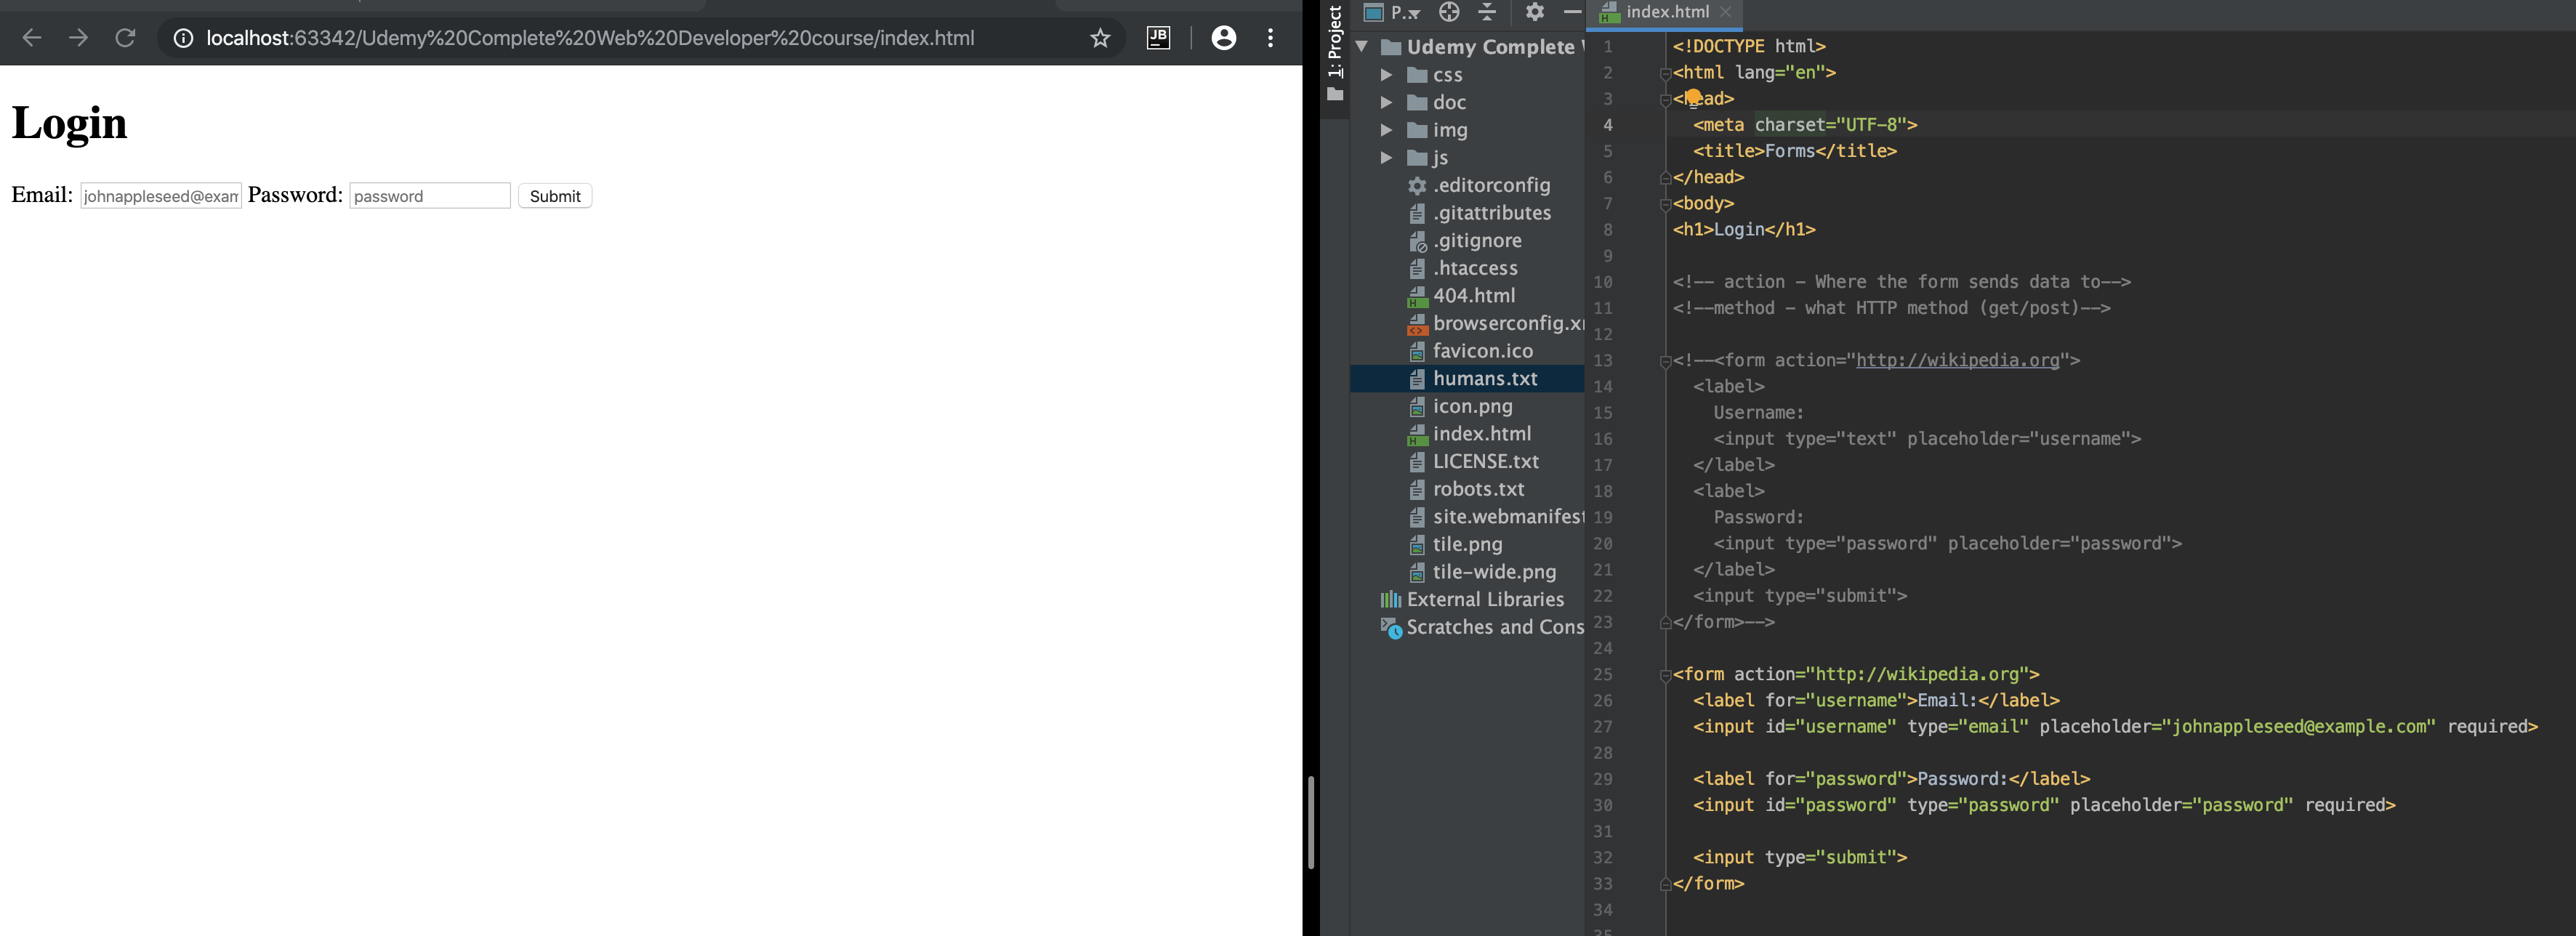Collapse the Udemy Complete project root
2576x936 pixels.
tap(1362, 46)
